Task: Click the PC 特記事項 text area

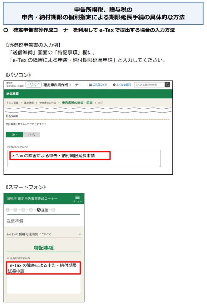Action: 84,158
